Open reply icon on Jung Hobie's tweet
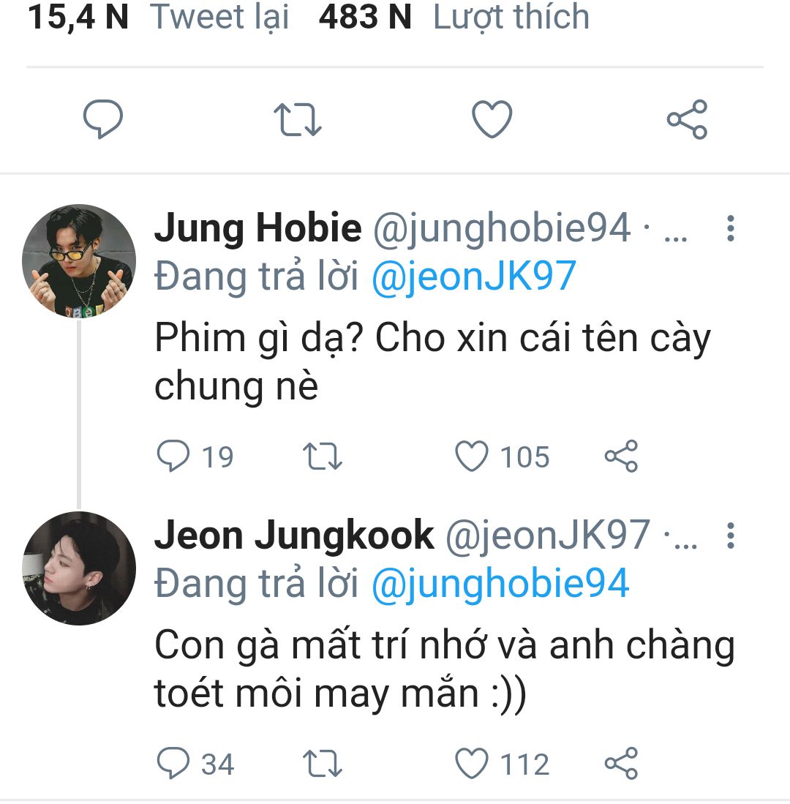The width and height of the screenshot is (790, 804). [174, 457]
